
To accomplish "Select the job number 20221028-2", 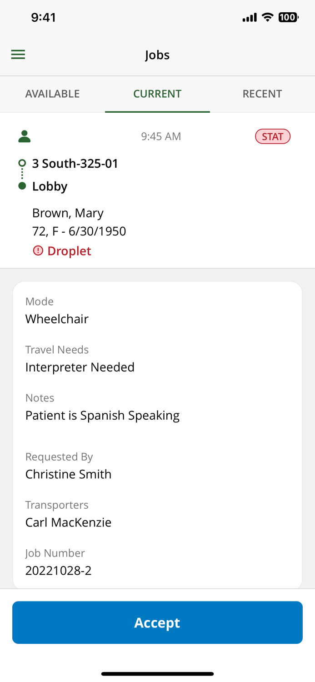I will click(58, 570).
